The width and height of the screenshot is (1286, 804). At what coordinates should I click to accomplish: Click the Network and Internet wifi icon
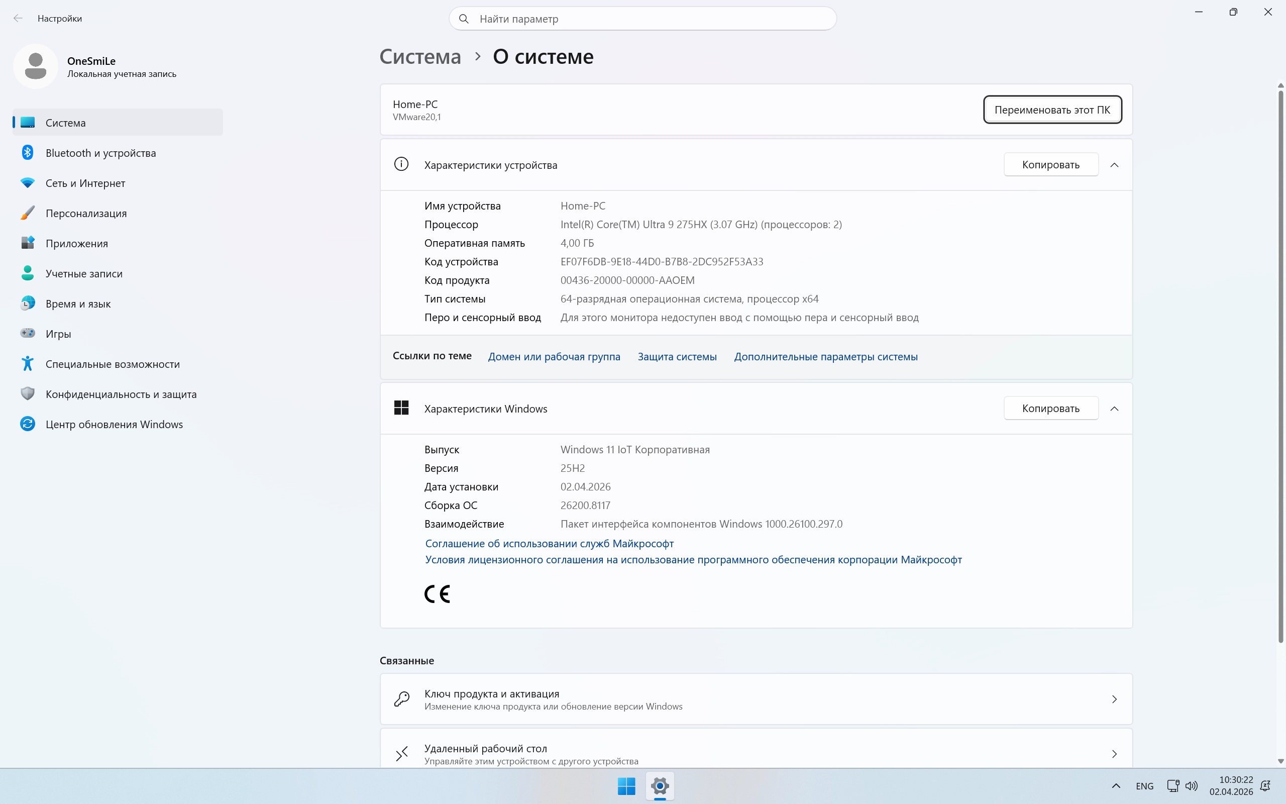pyautogui.click(x=28, y=183)
